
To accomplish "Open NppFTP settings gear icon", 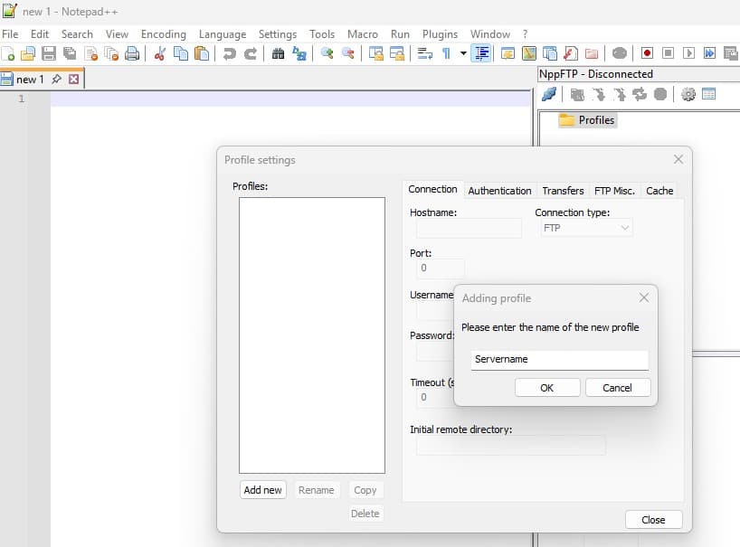I will [x=688, y=94].
